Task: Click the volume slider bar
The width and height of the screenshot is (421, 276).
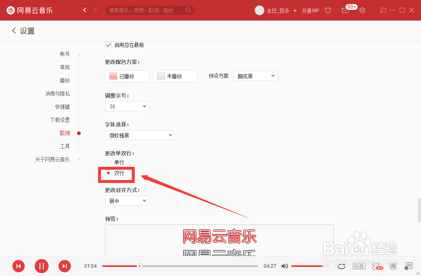Action: pyautogui.click(x=310, y=266)
